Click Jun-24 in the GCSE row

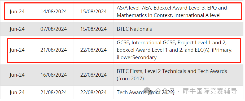tap(17, 50)
